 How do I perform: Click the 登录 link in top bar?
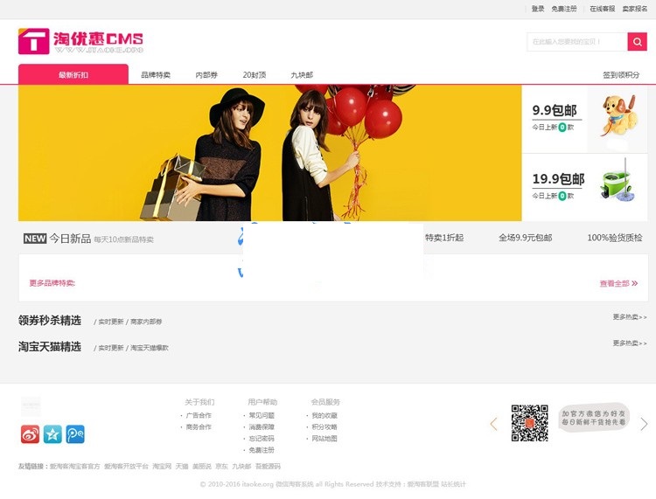tap(538, 9)
